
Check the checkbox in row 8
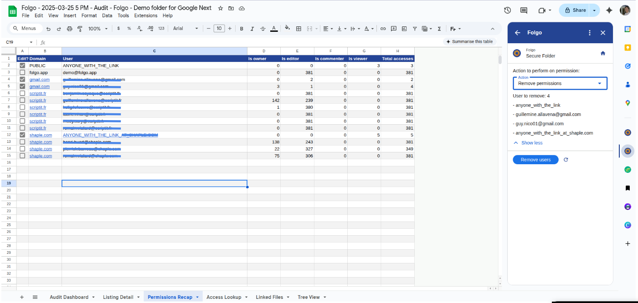[22, 107]
